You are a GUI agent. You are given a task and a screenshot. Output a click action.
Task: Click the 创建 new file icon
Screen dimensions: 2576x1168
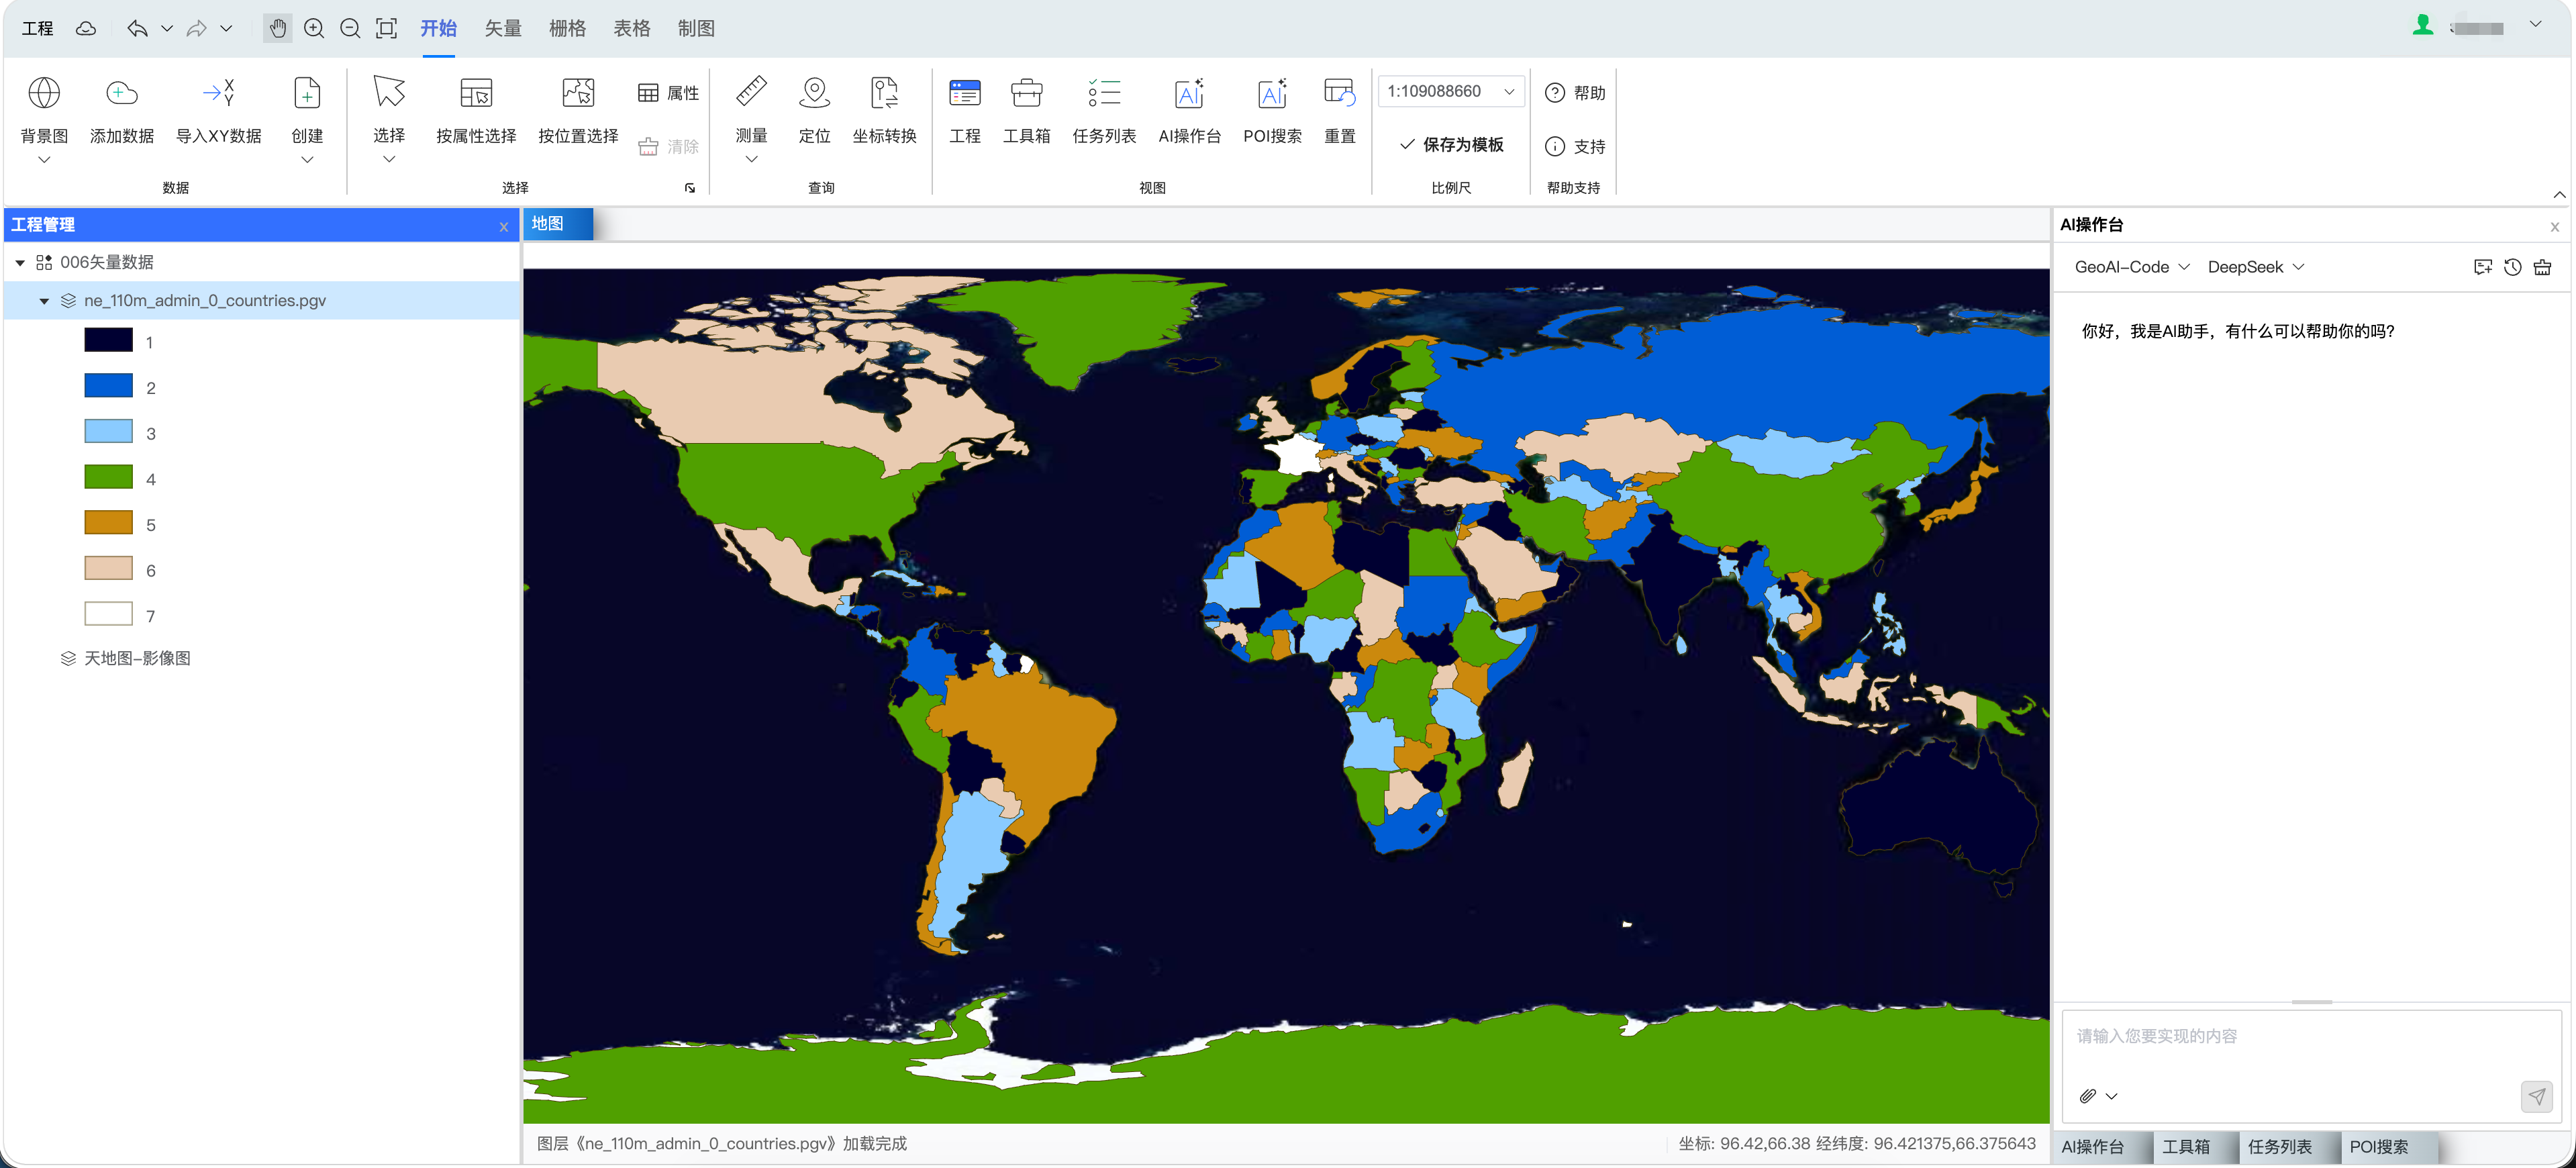pos(307,93)
